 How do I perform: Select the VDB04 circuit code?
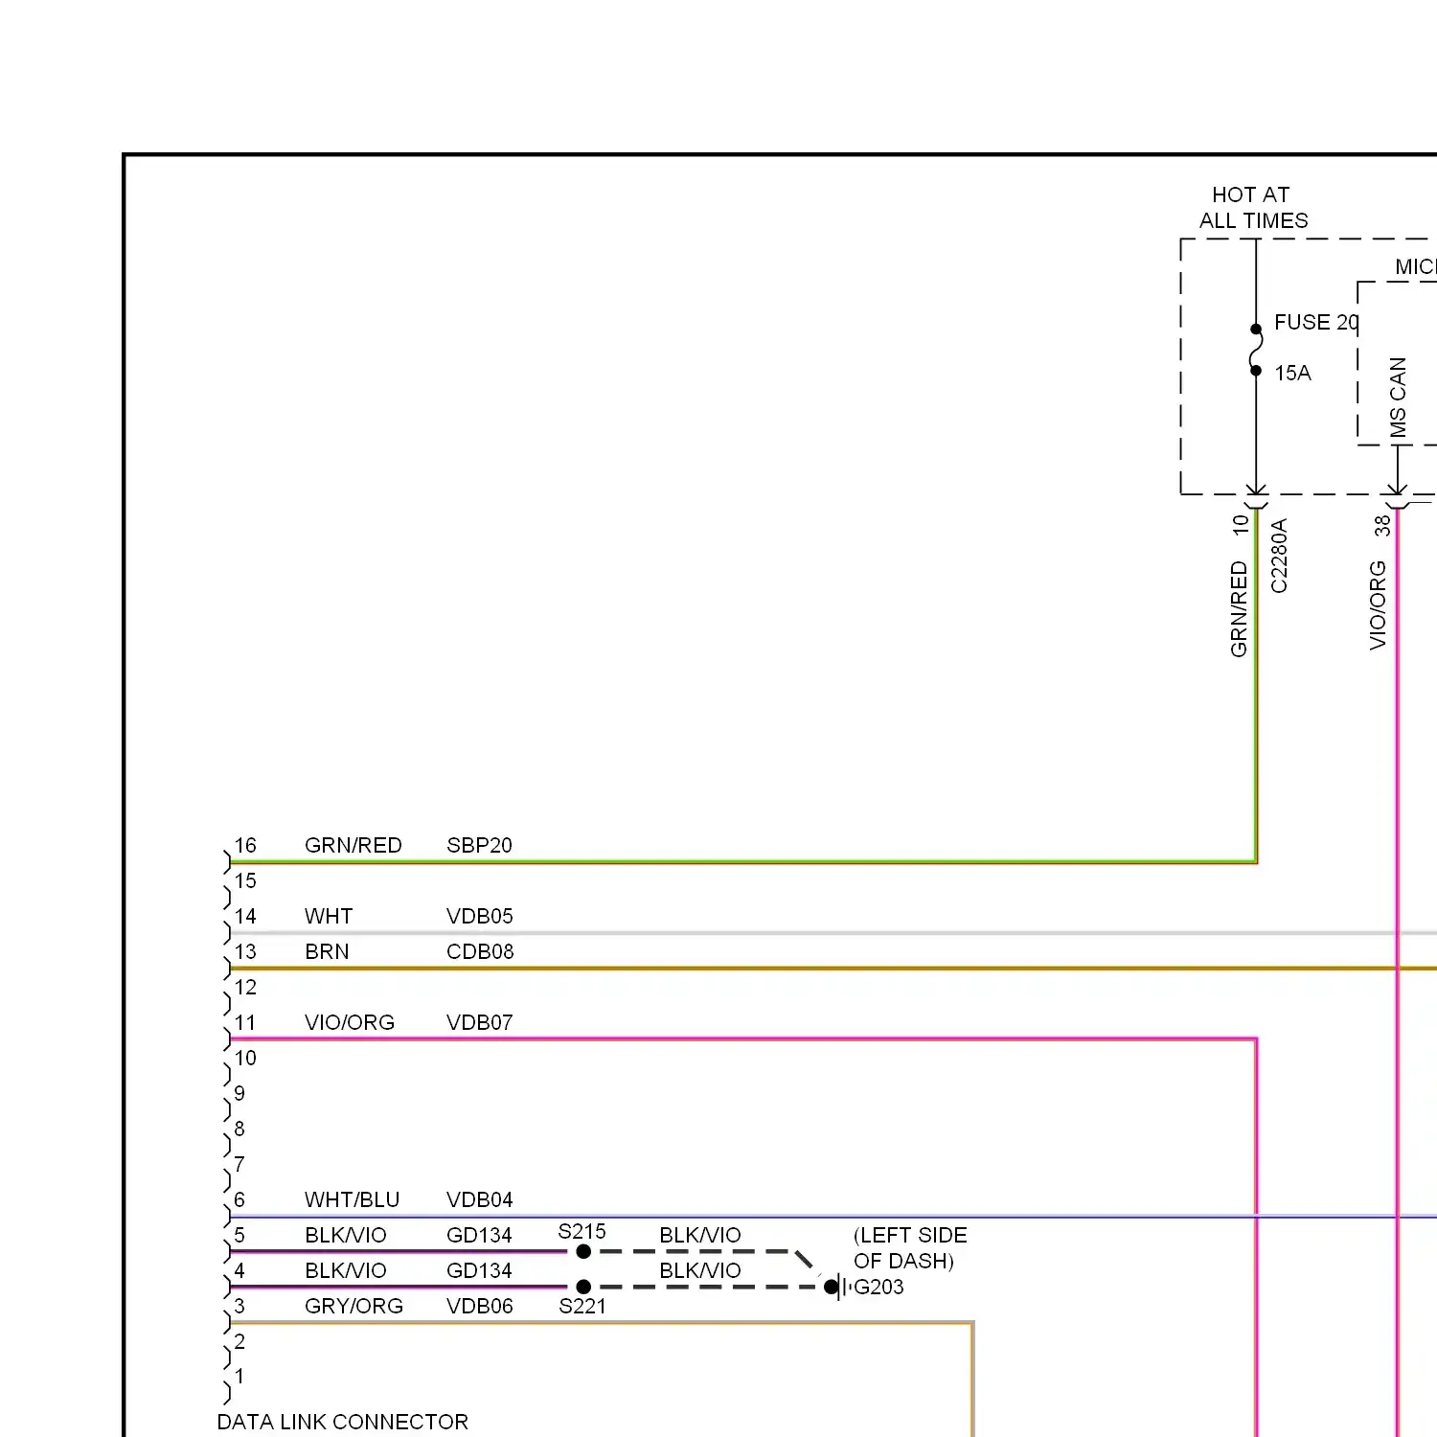coord(480,1200)
